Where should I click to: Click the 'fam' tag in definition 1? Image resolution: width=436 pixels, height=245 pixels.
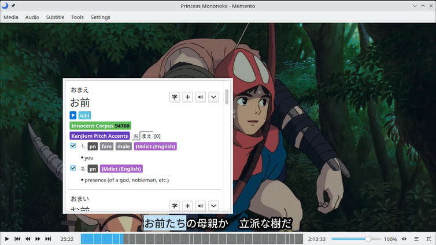106,146
